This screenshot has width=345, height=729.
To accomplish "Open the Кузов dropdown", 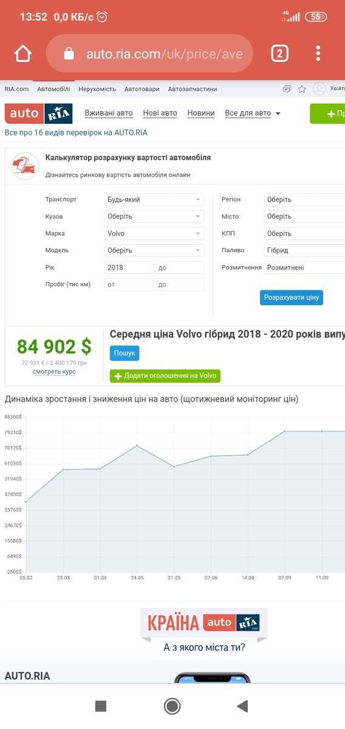I will point(155,216).
